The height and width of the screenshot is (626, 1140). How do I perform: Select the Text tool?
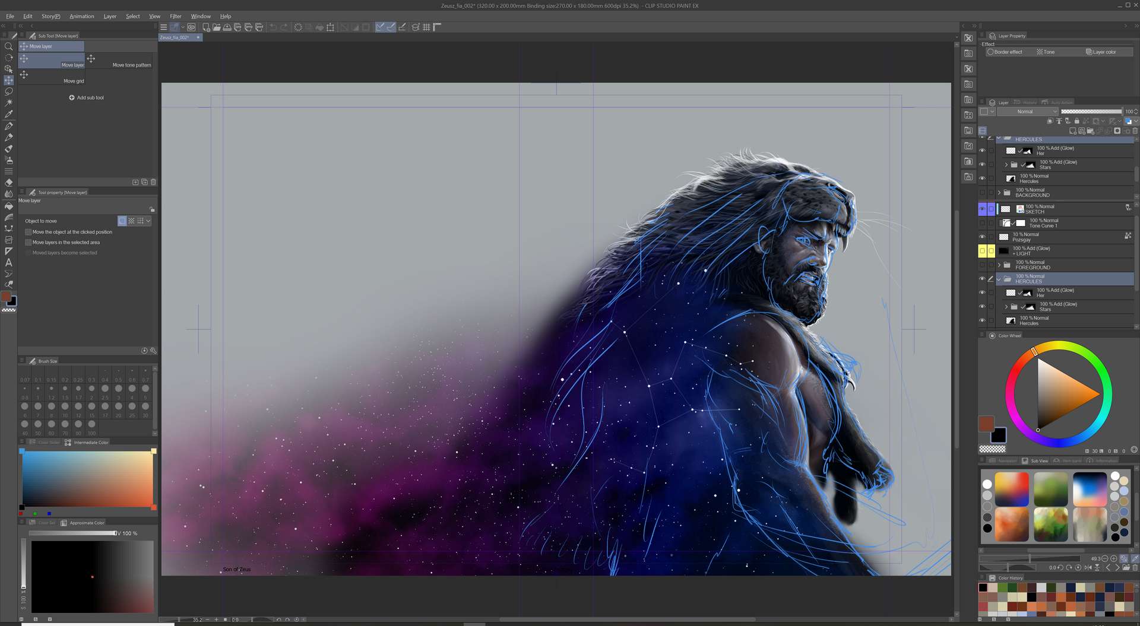pyautogui.click(x=8, y=262)
